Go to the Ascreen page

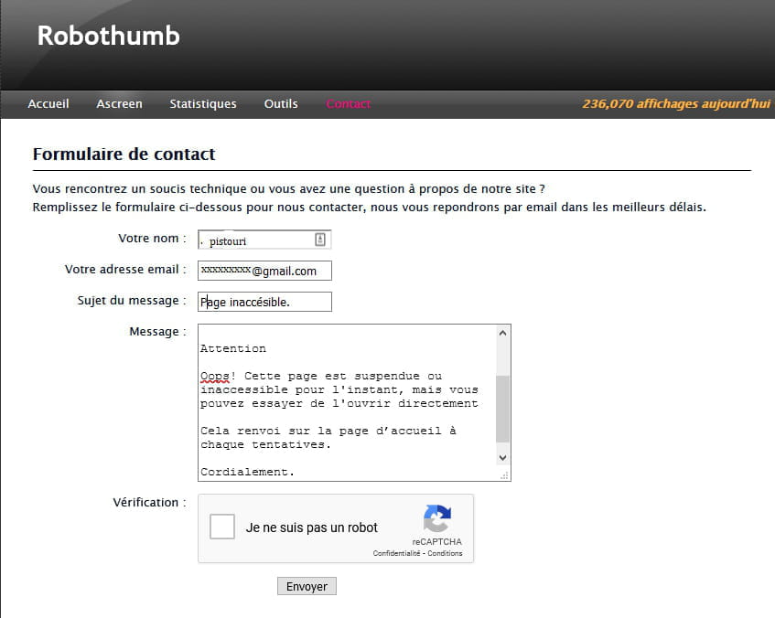[119, 103]
